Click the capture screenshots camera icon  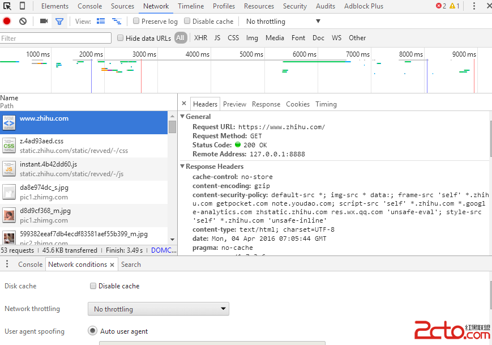click(x=44, y=21)
